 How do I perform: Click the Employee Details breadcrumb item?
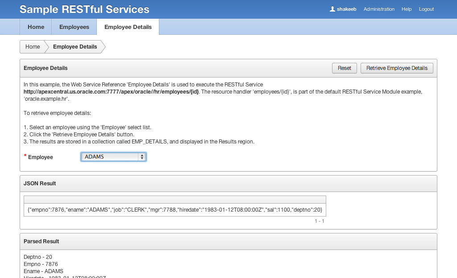[75, 47]
